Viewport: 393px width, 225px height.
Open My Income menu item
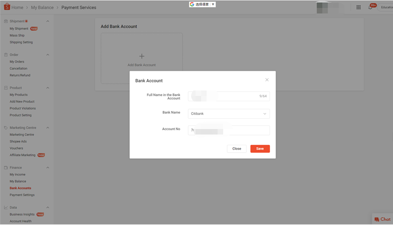18,175
